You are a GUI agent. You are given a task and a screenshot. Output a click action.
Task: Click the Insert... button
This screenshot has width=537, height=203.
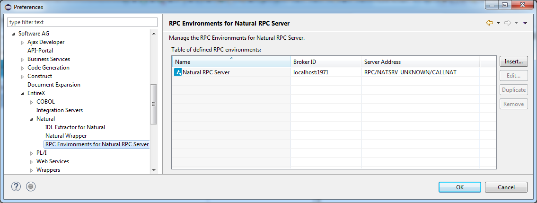pyautogui.click(x=513, y=62)
